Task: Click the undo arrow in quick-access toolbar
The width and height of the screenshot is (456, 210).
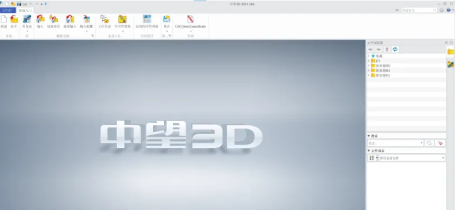Action: click(x=31, y=4)
